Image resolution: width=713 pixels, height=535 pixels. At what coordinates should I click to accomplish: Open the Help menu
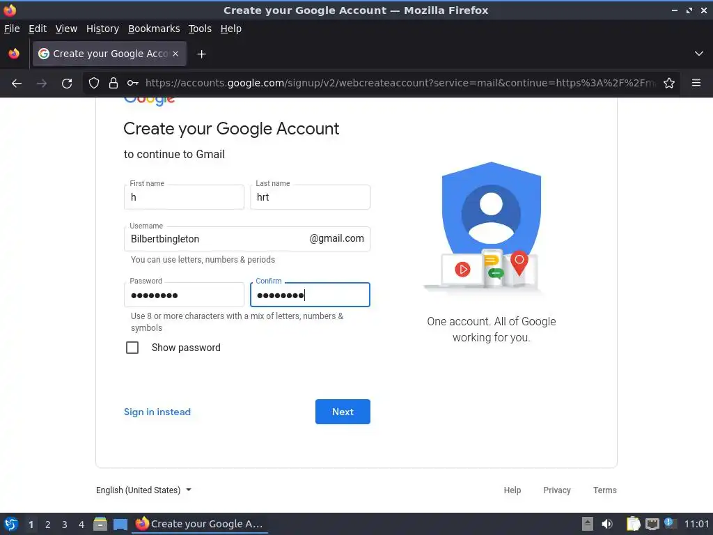pyautogui.click(x=231, y=29)
